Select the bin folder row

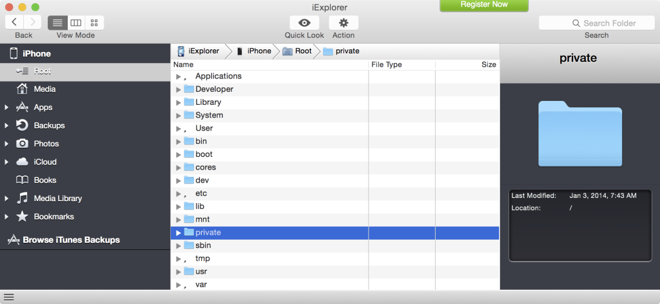tap(335, 141)
